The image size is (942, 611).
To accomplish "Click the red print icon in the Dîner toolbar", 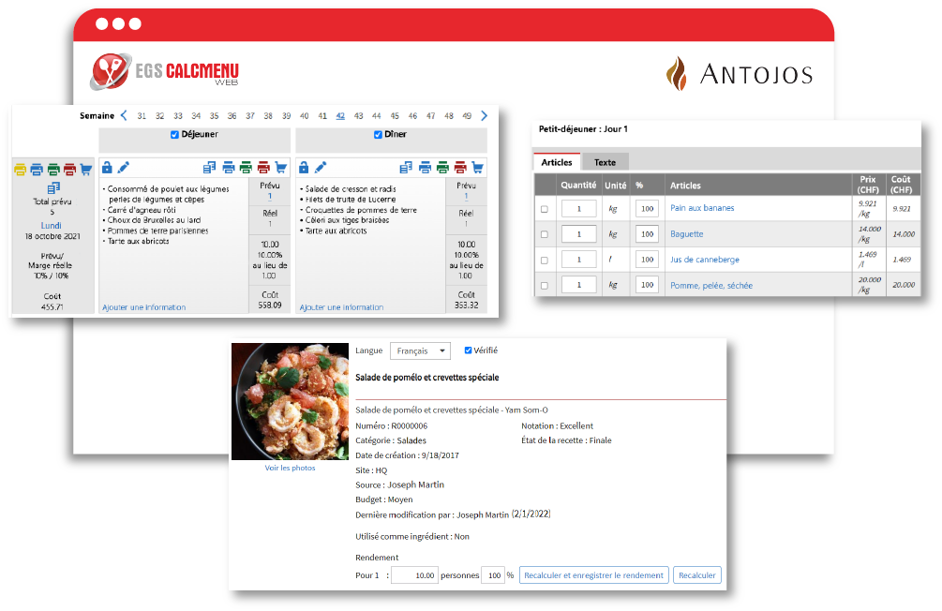I will tap(460, 167).
